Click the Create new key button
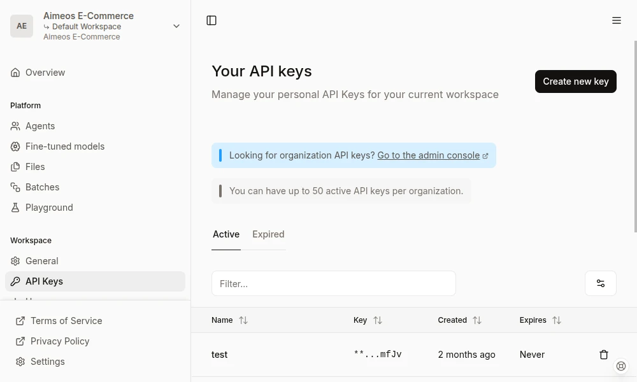Image resolution: width=637 pixels, height=382 pixels. pos(575,81)
